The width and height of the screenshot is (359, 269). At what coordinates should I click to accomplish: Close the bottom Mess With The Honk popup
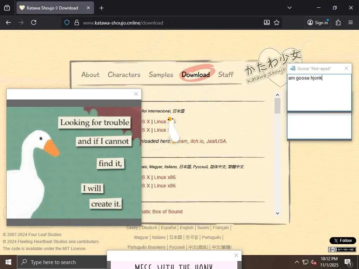[x=236, y=255]
